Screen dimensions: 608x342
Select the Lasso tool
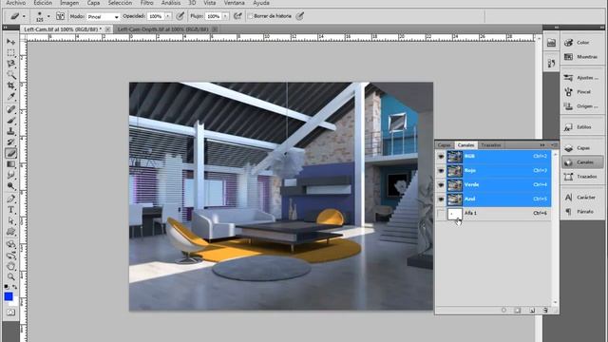pos(10,64)
